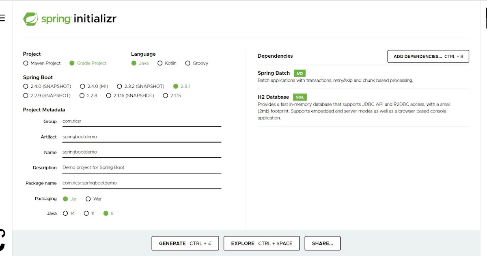Click the I/O badge next to Spring Batch

pyautogui.click(x=299, y=74)
